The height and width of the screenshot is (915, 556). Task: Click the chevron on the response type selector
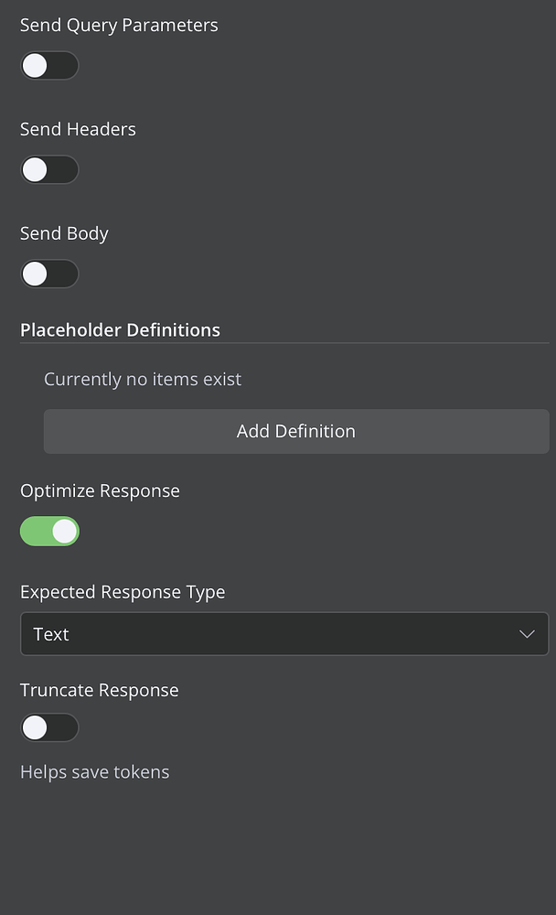(527, 633)
